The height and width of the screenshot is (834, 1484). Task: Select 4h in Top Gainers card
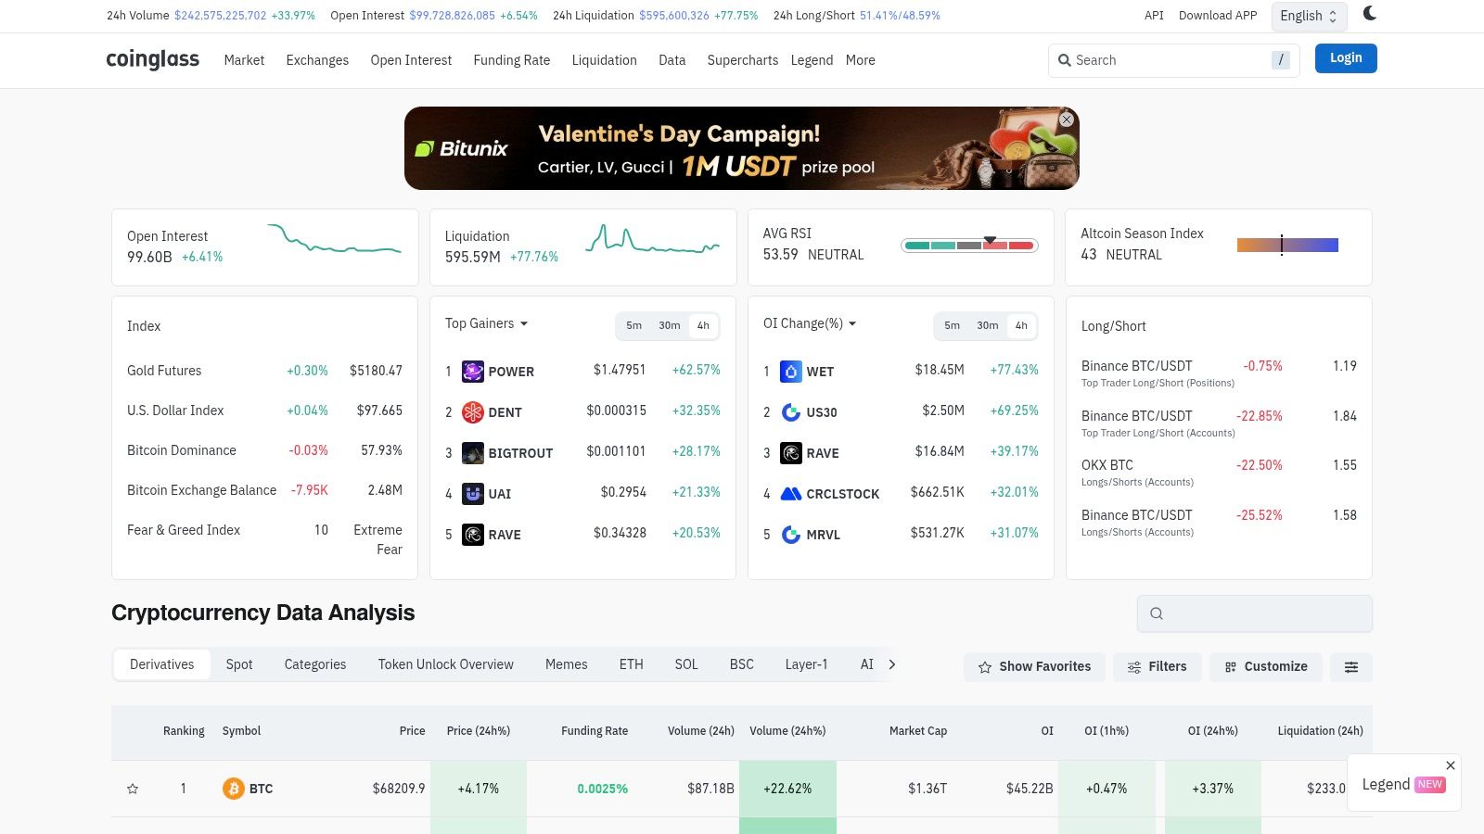(x=704, y=325)
